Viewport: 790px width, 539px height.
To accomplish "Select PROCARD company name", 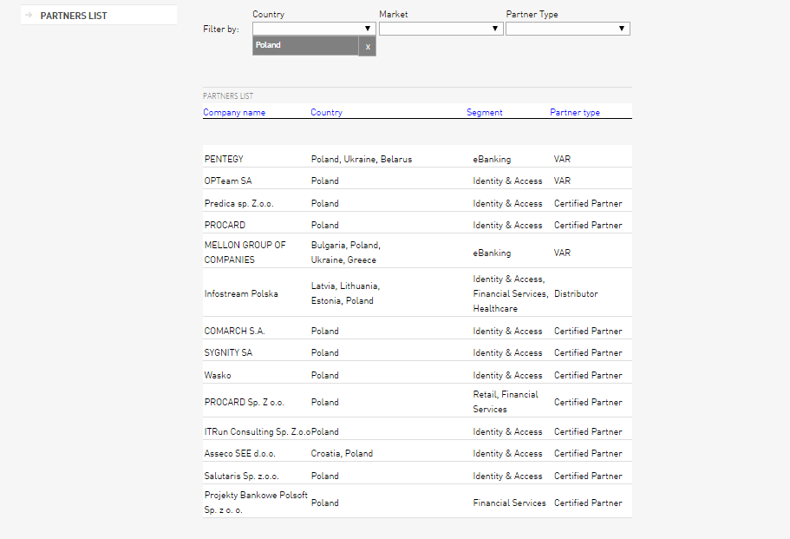I will pos(225,225).
